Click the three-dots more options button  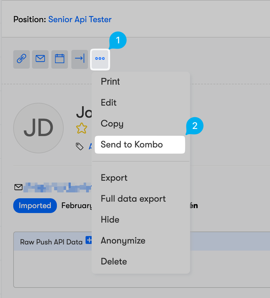coord(100,58)
